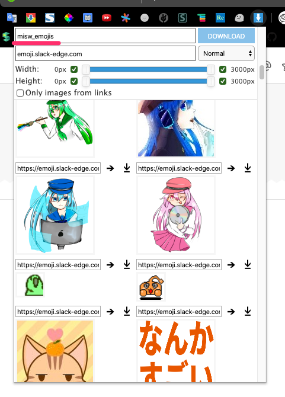
Task: Toggle the maximum height checkbox
Action: pyautogui.click(x=223, y=81)
